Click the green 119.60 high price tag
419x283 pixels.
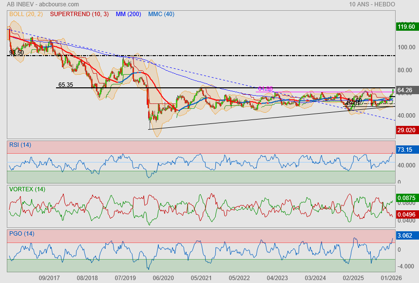point(406,27)
